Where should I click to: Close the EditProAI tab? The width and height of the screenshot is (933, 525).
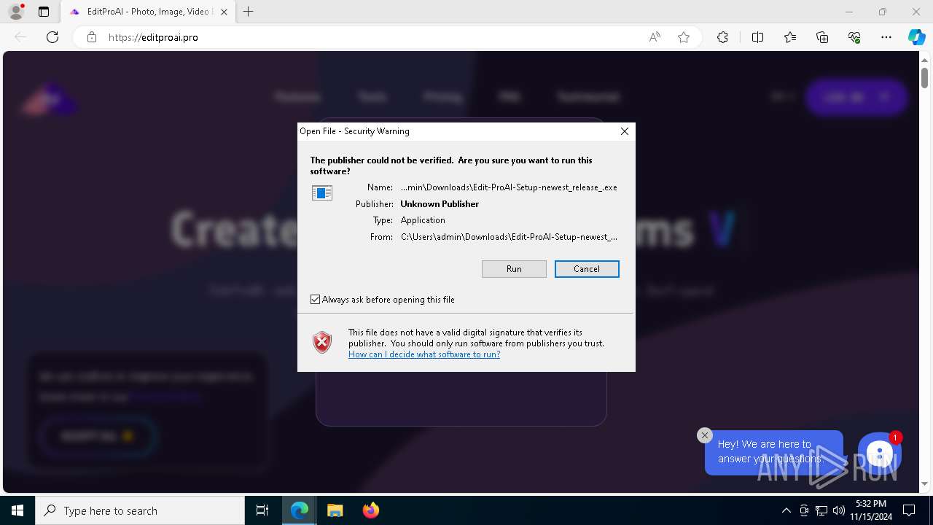click(224, 12)
